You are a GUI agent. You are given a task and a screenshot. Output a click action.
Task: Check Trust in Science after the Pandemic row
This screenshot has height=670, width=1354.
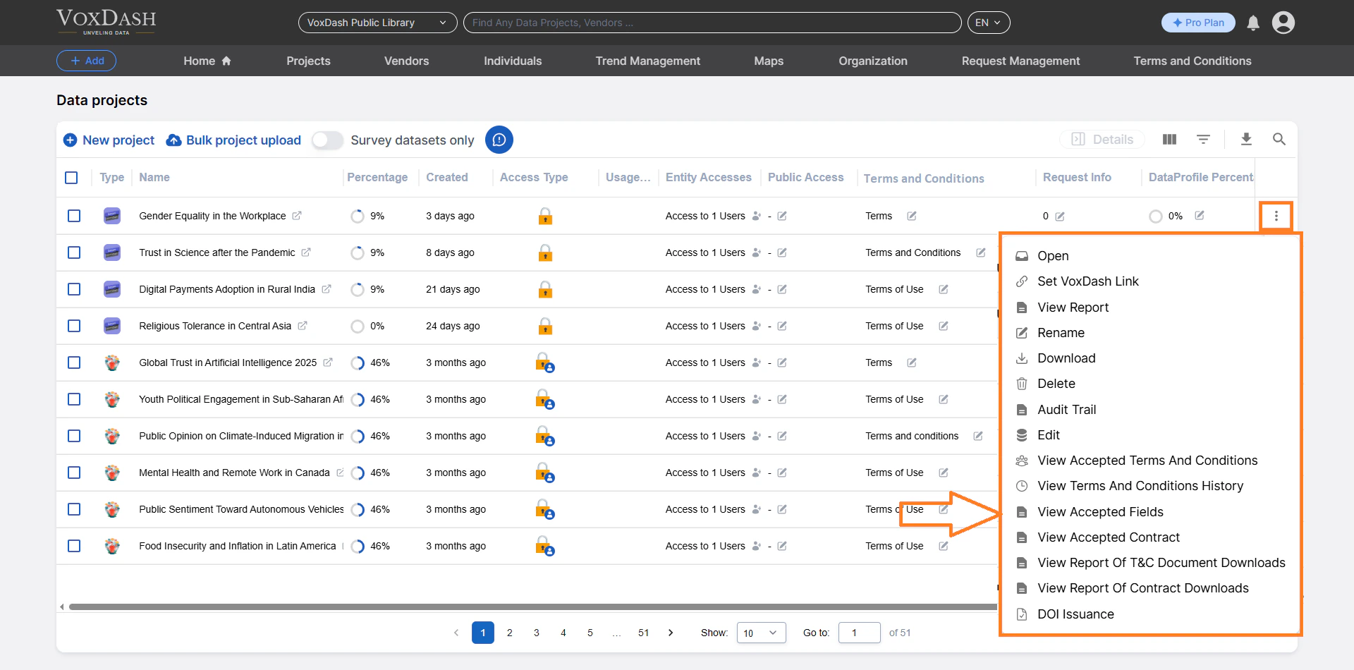tap(74, 252)
